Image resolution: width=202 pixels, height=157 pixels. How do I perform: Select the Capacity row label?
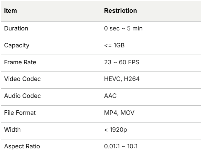[17, 46]
